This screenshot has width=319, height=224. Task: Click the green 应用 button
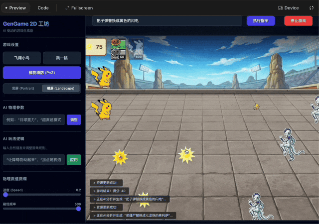74,160
